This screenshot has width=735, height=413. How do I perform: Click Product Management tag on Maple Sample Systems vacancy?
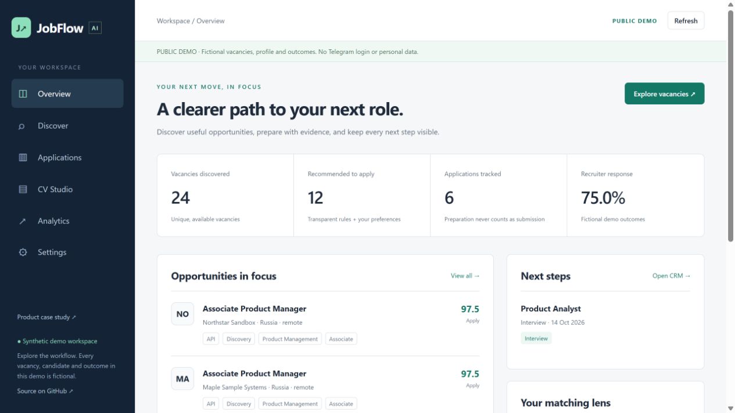tap(290, 404)
